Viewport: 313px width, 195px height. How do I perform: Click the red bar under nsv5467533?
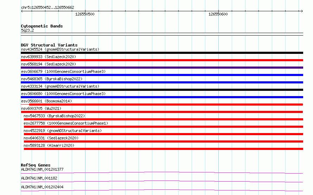coord(163,119)
